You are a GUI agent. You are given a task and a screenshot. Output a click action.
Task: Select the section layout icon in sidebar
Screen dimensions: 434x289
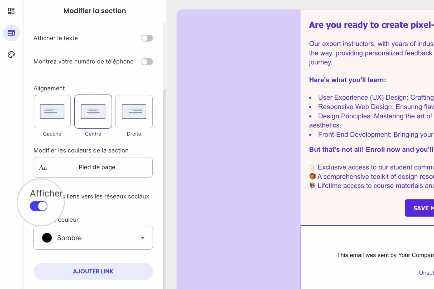point(11,33)
